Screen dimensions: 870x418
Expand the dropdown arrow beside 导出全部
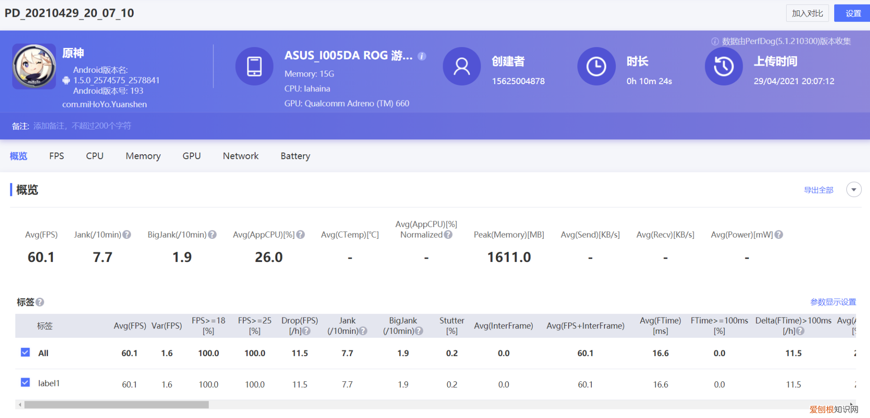[854, 190]
